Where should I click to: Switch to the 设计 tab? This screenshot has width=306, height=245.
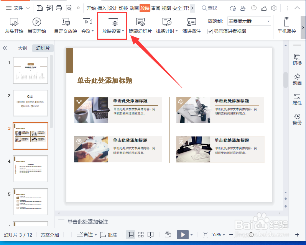tap(113, 8)
